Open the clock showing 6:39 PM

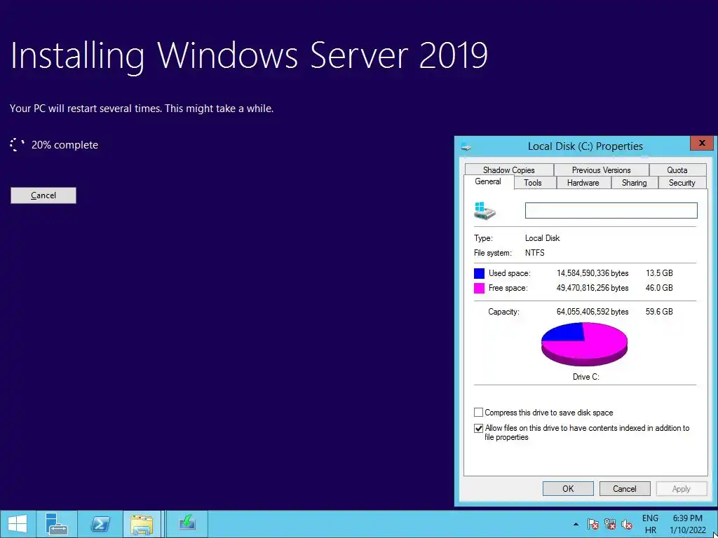(687, 524)
